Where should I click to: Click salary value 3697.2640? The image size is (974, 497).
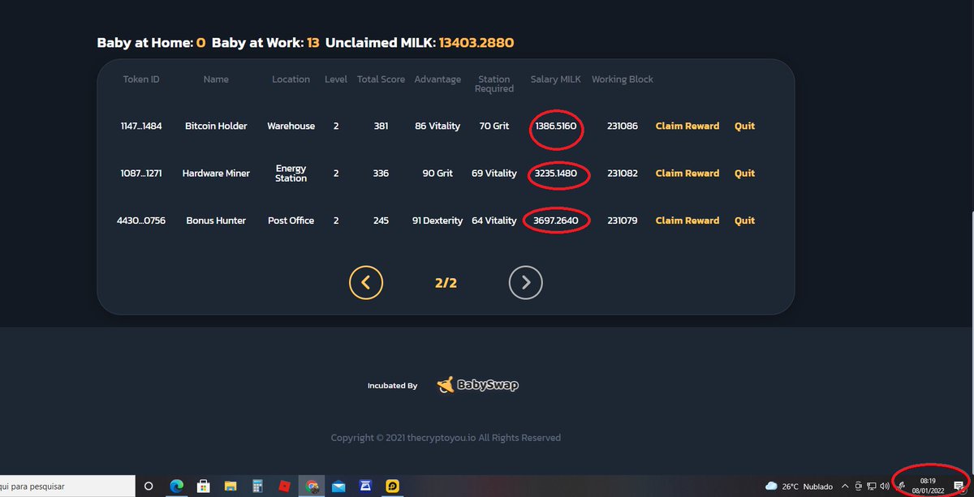556,220
